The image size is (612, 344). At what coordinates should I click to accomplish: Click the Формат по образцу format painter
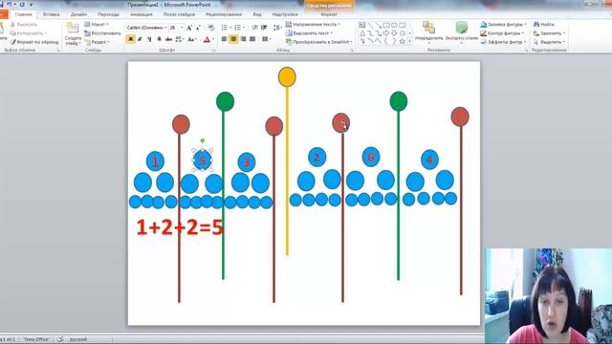point(34,42)
